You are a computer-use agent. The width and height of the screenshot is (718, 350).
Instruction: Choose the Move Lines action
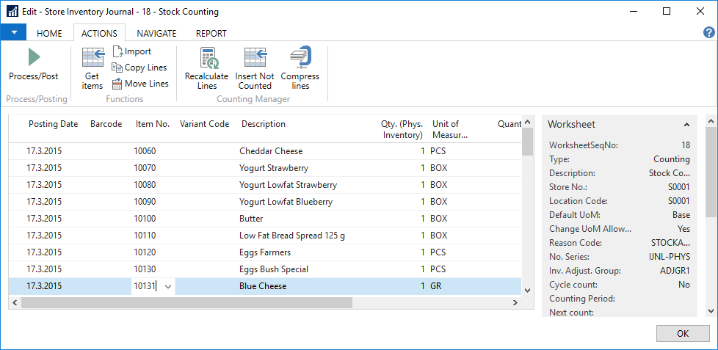[139, 84]
